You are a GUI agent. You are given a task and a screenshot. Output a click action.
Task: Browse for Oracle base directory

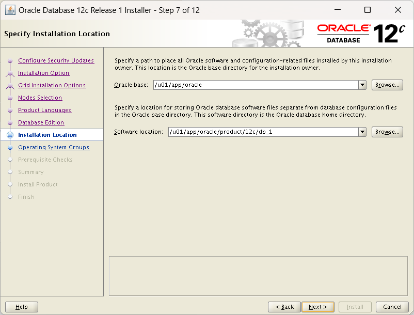click(387, 85)
